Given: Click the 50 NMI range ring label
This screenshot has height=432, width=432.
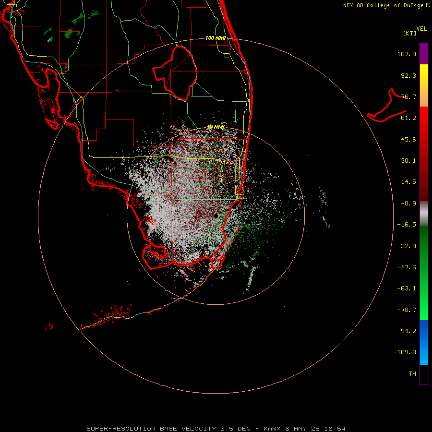Looking at the screenshot, I should tap(216, 127).
